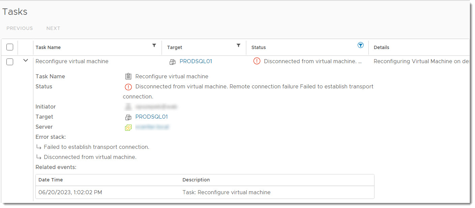The width and height of the screenshot is (475, 208).
Task: Select the 06/20/2023 related event row
Action: pyautogui.click(x=135, y=192)
